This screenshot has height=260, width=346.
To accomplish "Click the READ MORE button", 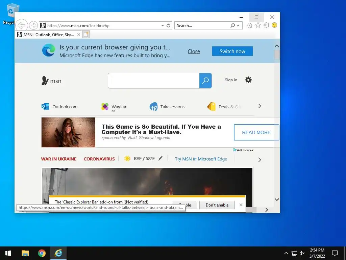I will click(256, 132).
